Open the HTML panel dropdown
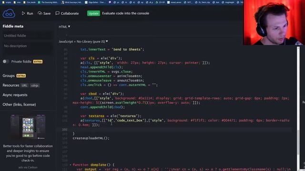The height and width of the screenshot is (171, 305). tap(64, 27)
